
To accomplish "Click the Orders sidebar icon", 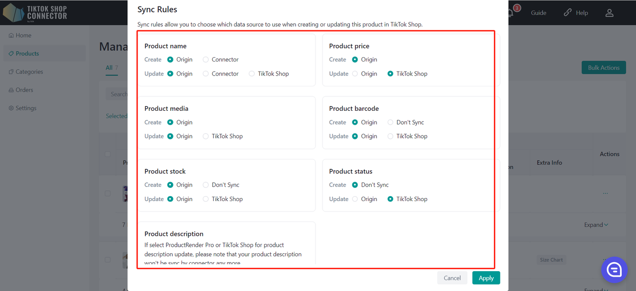I will click(x=11, y=90).
